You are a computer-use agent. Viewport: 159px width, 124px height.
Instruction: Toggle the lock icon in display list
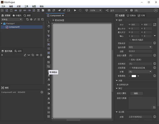[x=41, y=55]
